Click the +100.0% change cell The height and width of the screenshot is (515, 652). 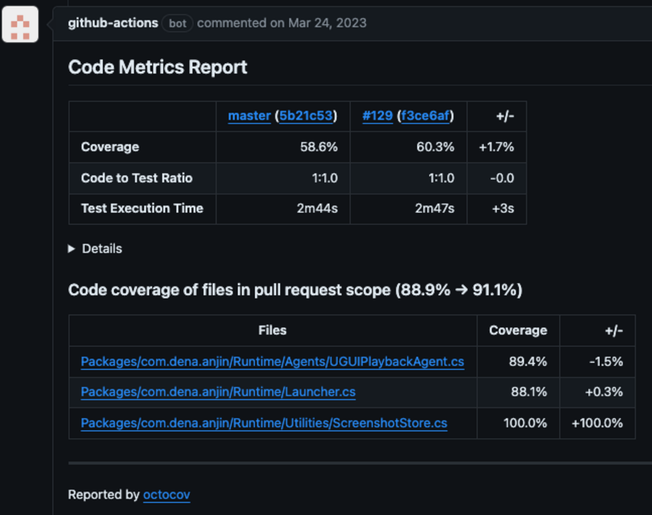[597, 423]
